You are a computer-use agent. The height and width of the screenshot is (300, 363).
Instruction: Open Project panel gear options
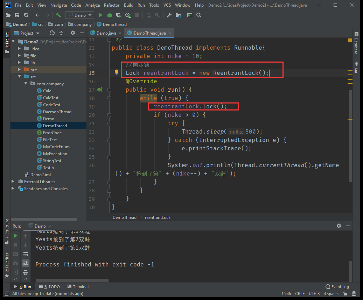[73, 33]
